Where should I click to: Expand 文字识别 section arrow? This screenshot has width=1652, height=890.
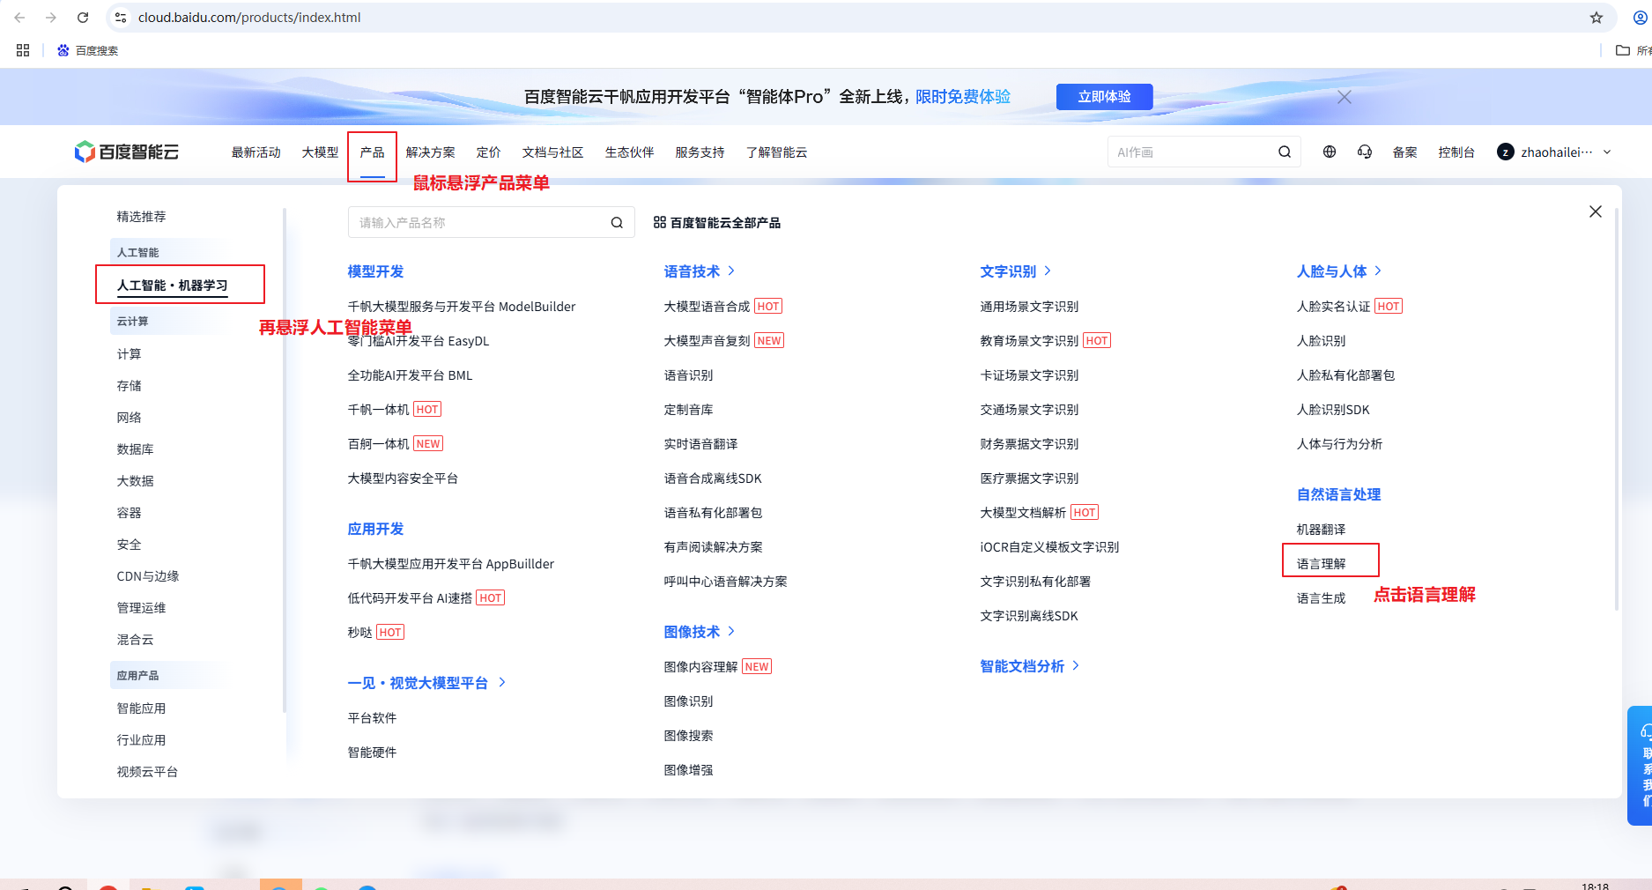click(x=1048, y=271)
